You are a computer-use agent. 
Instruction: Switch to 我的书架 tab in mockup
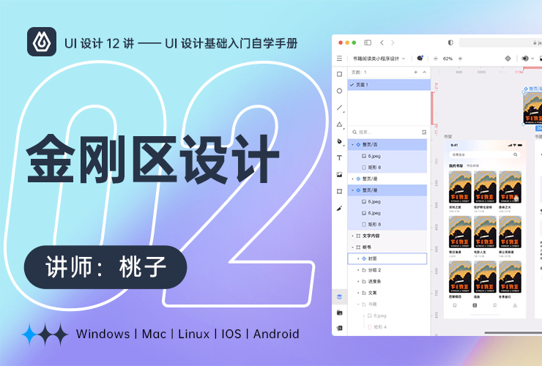coord(456,165)
